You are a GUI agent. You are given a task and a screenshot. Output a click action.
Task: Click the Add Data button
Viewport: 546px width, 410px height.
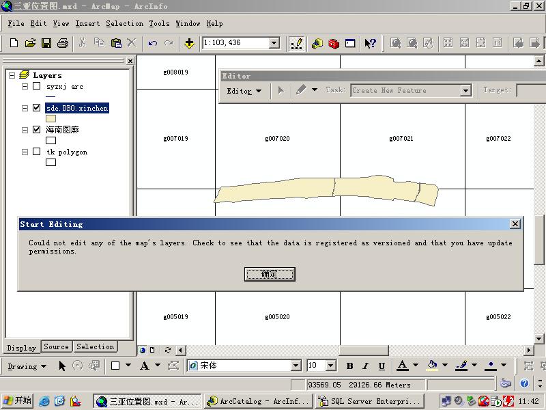[190, 44]
